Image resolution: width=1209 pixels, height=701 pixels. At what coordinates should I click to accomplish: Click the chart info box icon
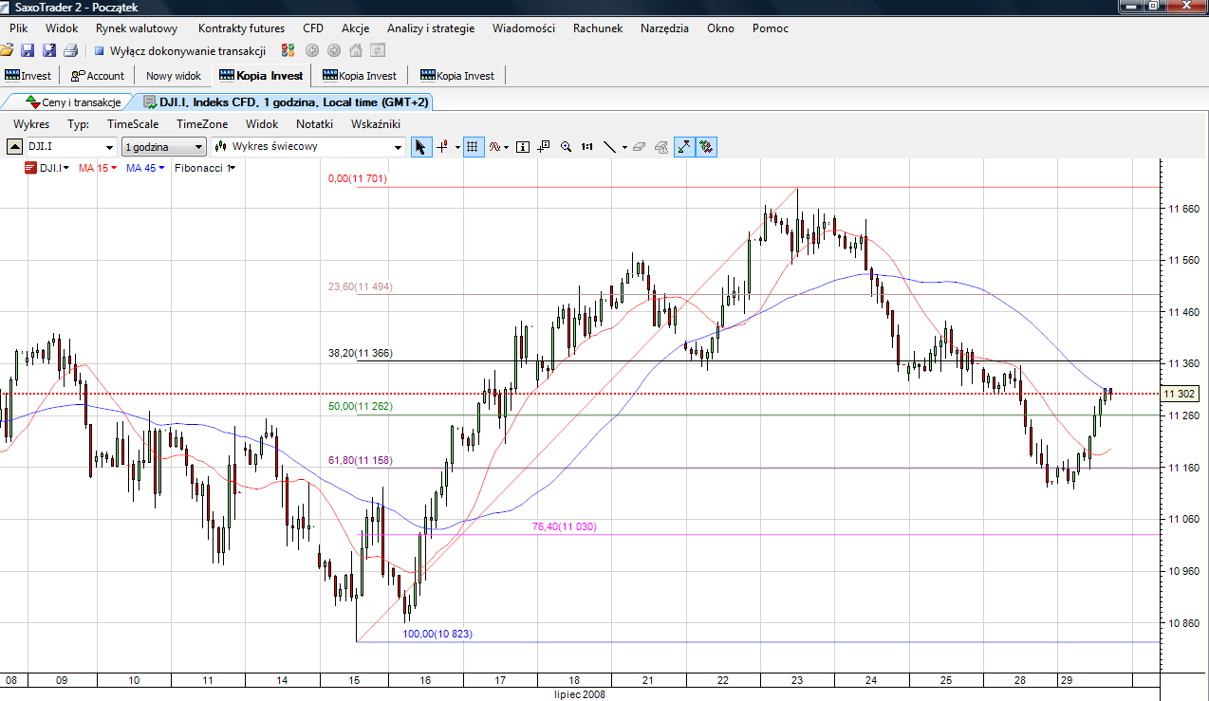[x=523, y=147]
